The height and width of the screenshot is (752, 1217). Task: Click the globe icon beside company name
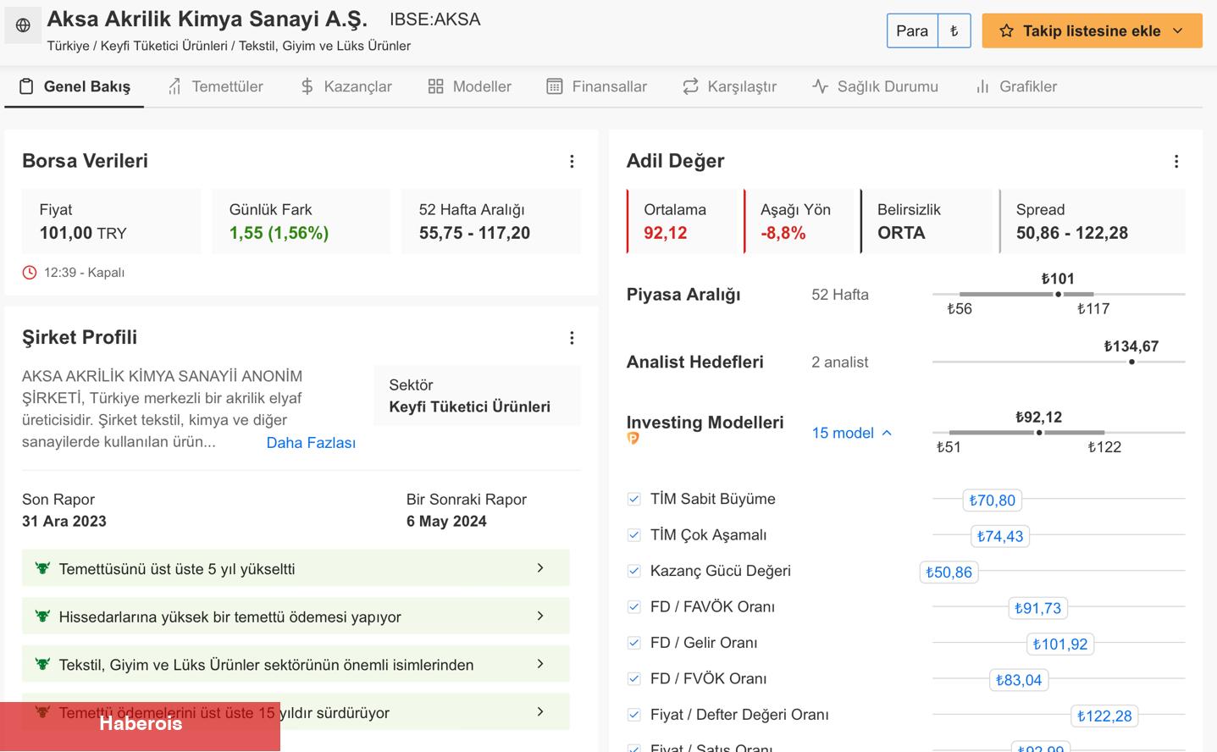[x=23, y=25]
